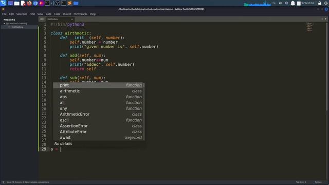This screenshot has height=185, width=329.
Task: Launch the file manager from the panel
Action: 17,3
